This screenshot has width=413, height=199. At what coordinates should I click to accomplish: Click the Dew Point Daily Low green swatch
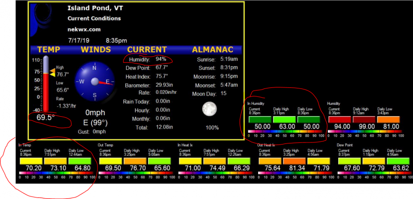[398, 161]
